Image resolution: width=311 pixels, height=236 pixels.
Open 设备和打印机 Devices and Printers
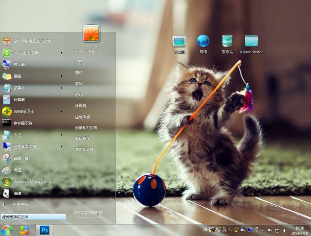click(86, 127)
